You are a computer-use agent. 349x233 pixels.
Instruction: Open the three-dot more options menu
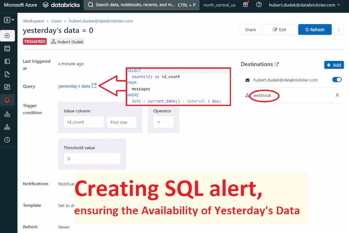tap(339, 30)
